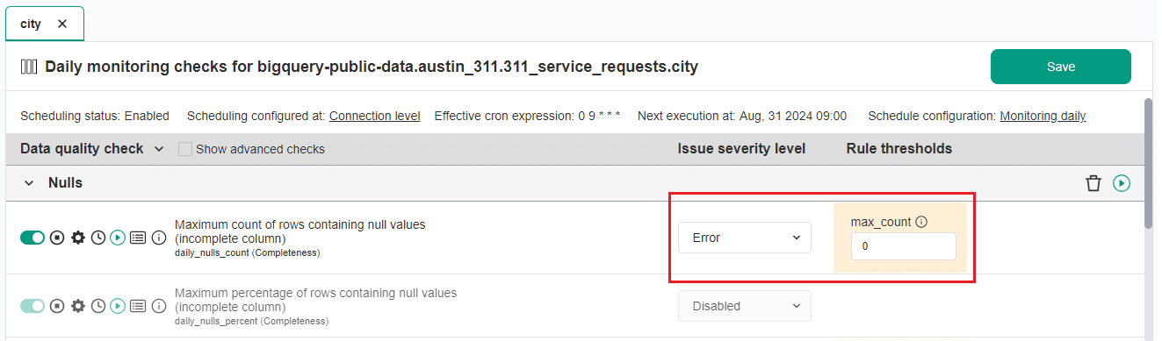Open settings gear for daily_nulls_percent check
The image size is (1162, 341).
pos(78,306)
